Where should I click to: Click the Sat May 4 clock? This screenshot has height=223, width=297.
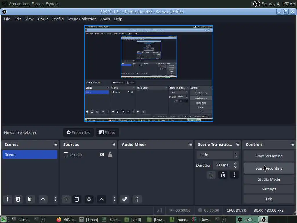[278, 4]
